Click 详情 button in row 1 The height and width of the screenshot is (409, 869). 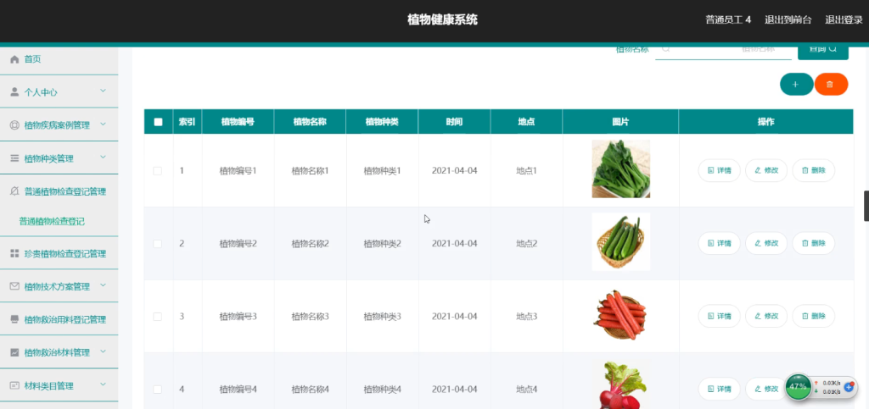[720, 170]
